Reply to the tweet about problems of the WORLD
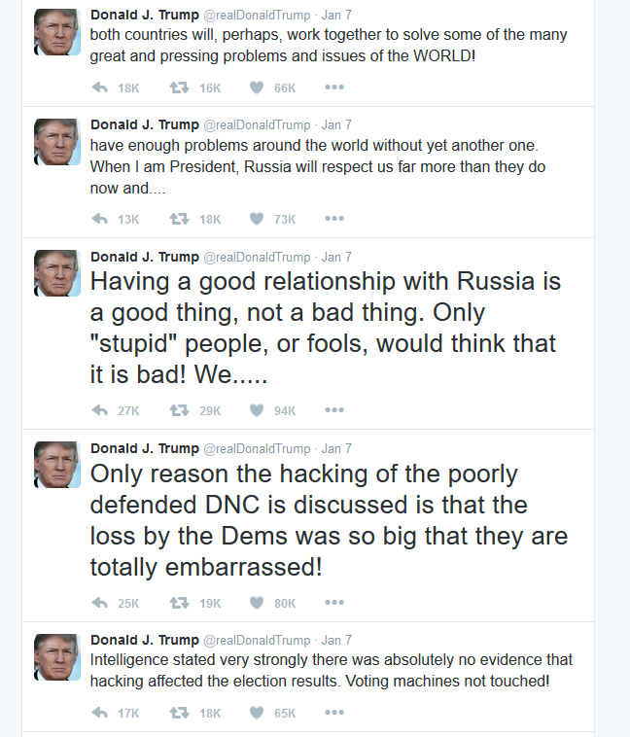 [99, 88]
